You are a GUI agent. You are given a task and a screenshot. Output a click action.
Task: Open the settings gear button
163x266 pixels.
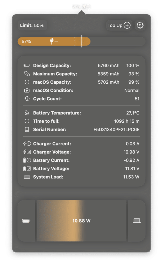(x=140, y=25)
